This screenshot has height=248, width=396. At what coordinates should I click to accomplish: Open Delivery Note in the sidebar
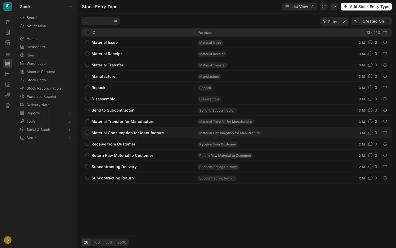pos(38,105)
